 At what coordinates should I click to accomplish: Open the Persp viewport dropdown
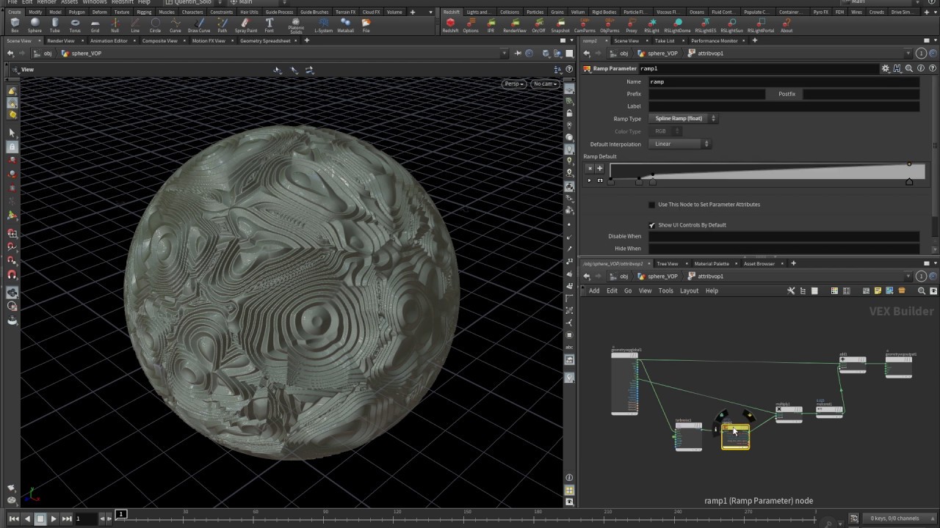point(513,84)
